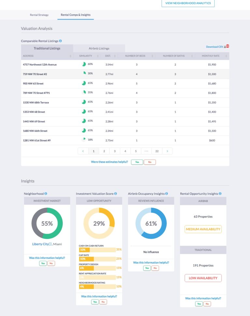The width and height of the screenshot is (250, 316).
Task: Click the Liberty City external link icon
Action: click(50, 244)
